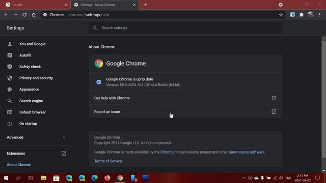Viewport: 326px width, 183px height.
Task: Open Firefox from the taskbar
Action: tap(107, 178)
